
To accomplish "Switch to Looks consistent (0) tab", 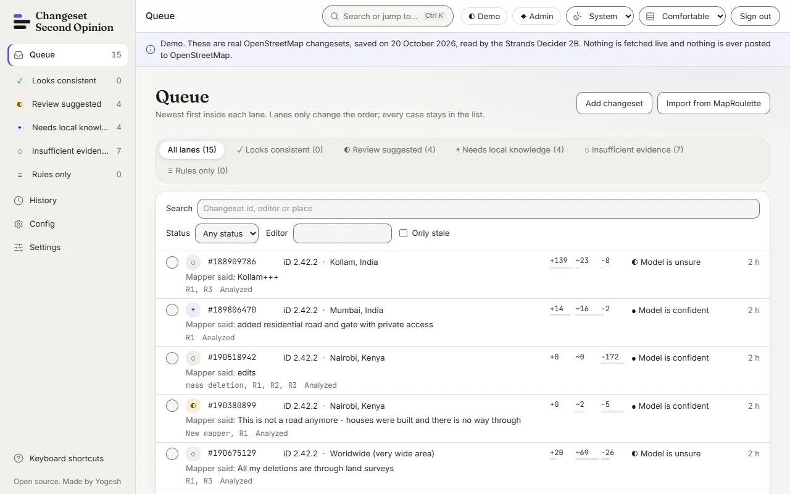I will point(280,149).
